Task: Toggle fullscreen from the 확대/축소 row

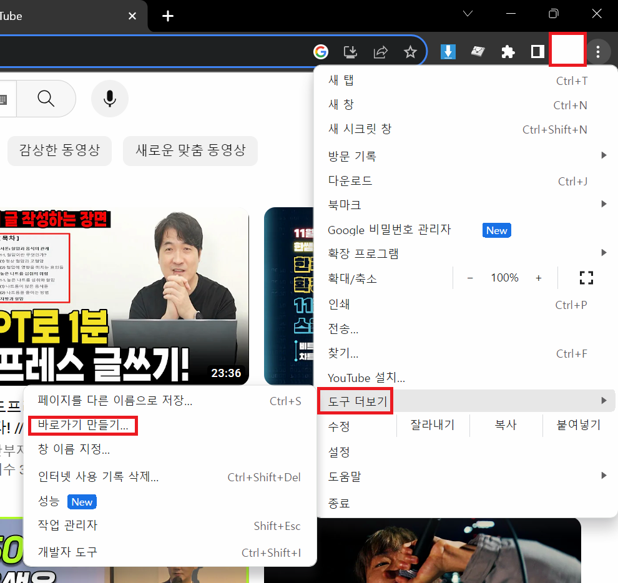Action: pyautogui.click(x=586, y=278)
